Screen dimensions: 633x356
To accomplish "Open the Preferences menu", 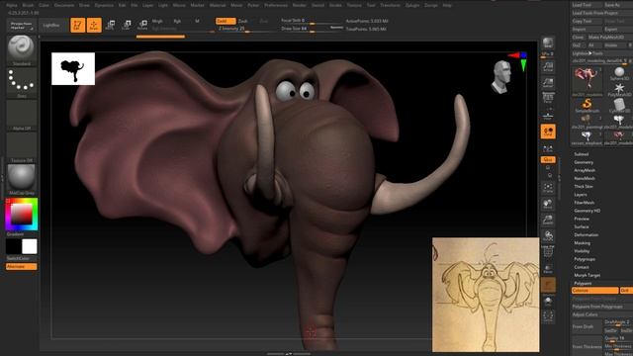I will point(276,5).
